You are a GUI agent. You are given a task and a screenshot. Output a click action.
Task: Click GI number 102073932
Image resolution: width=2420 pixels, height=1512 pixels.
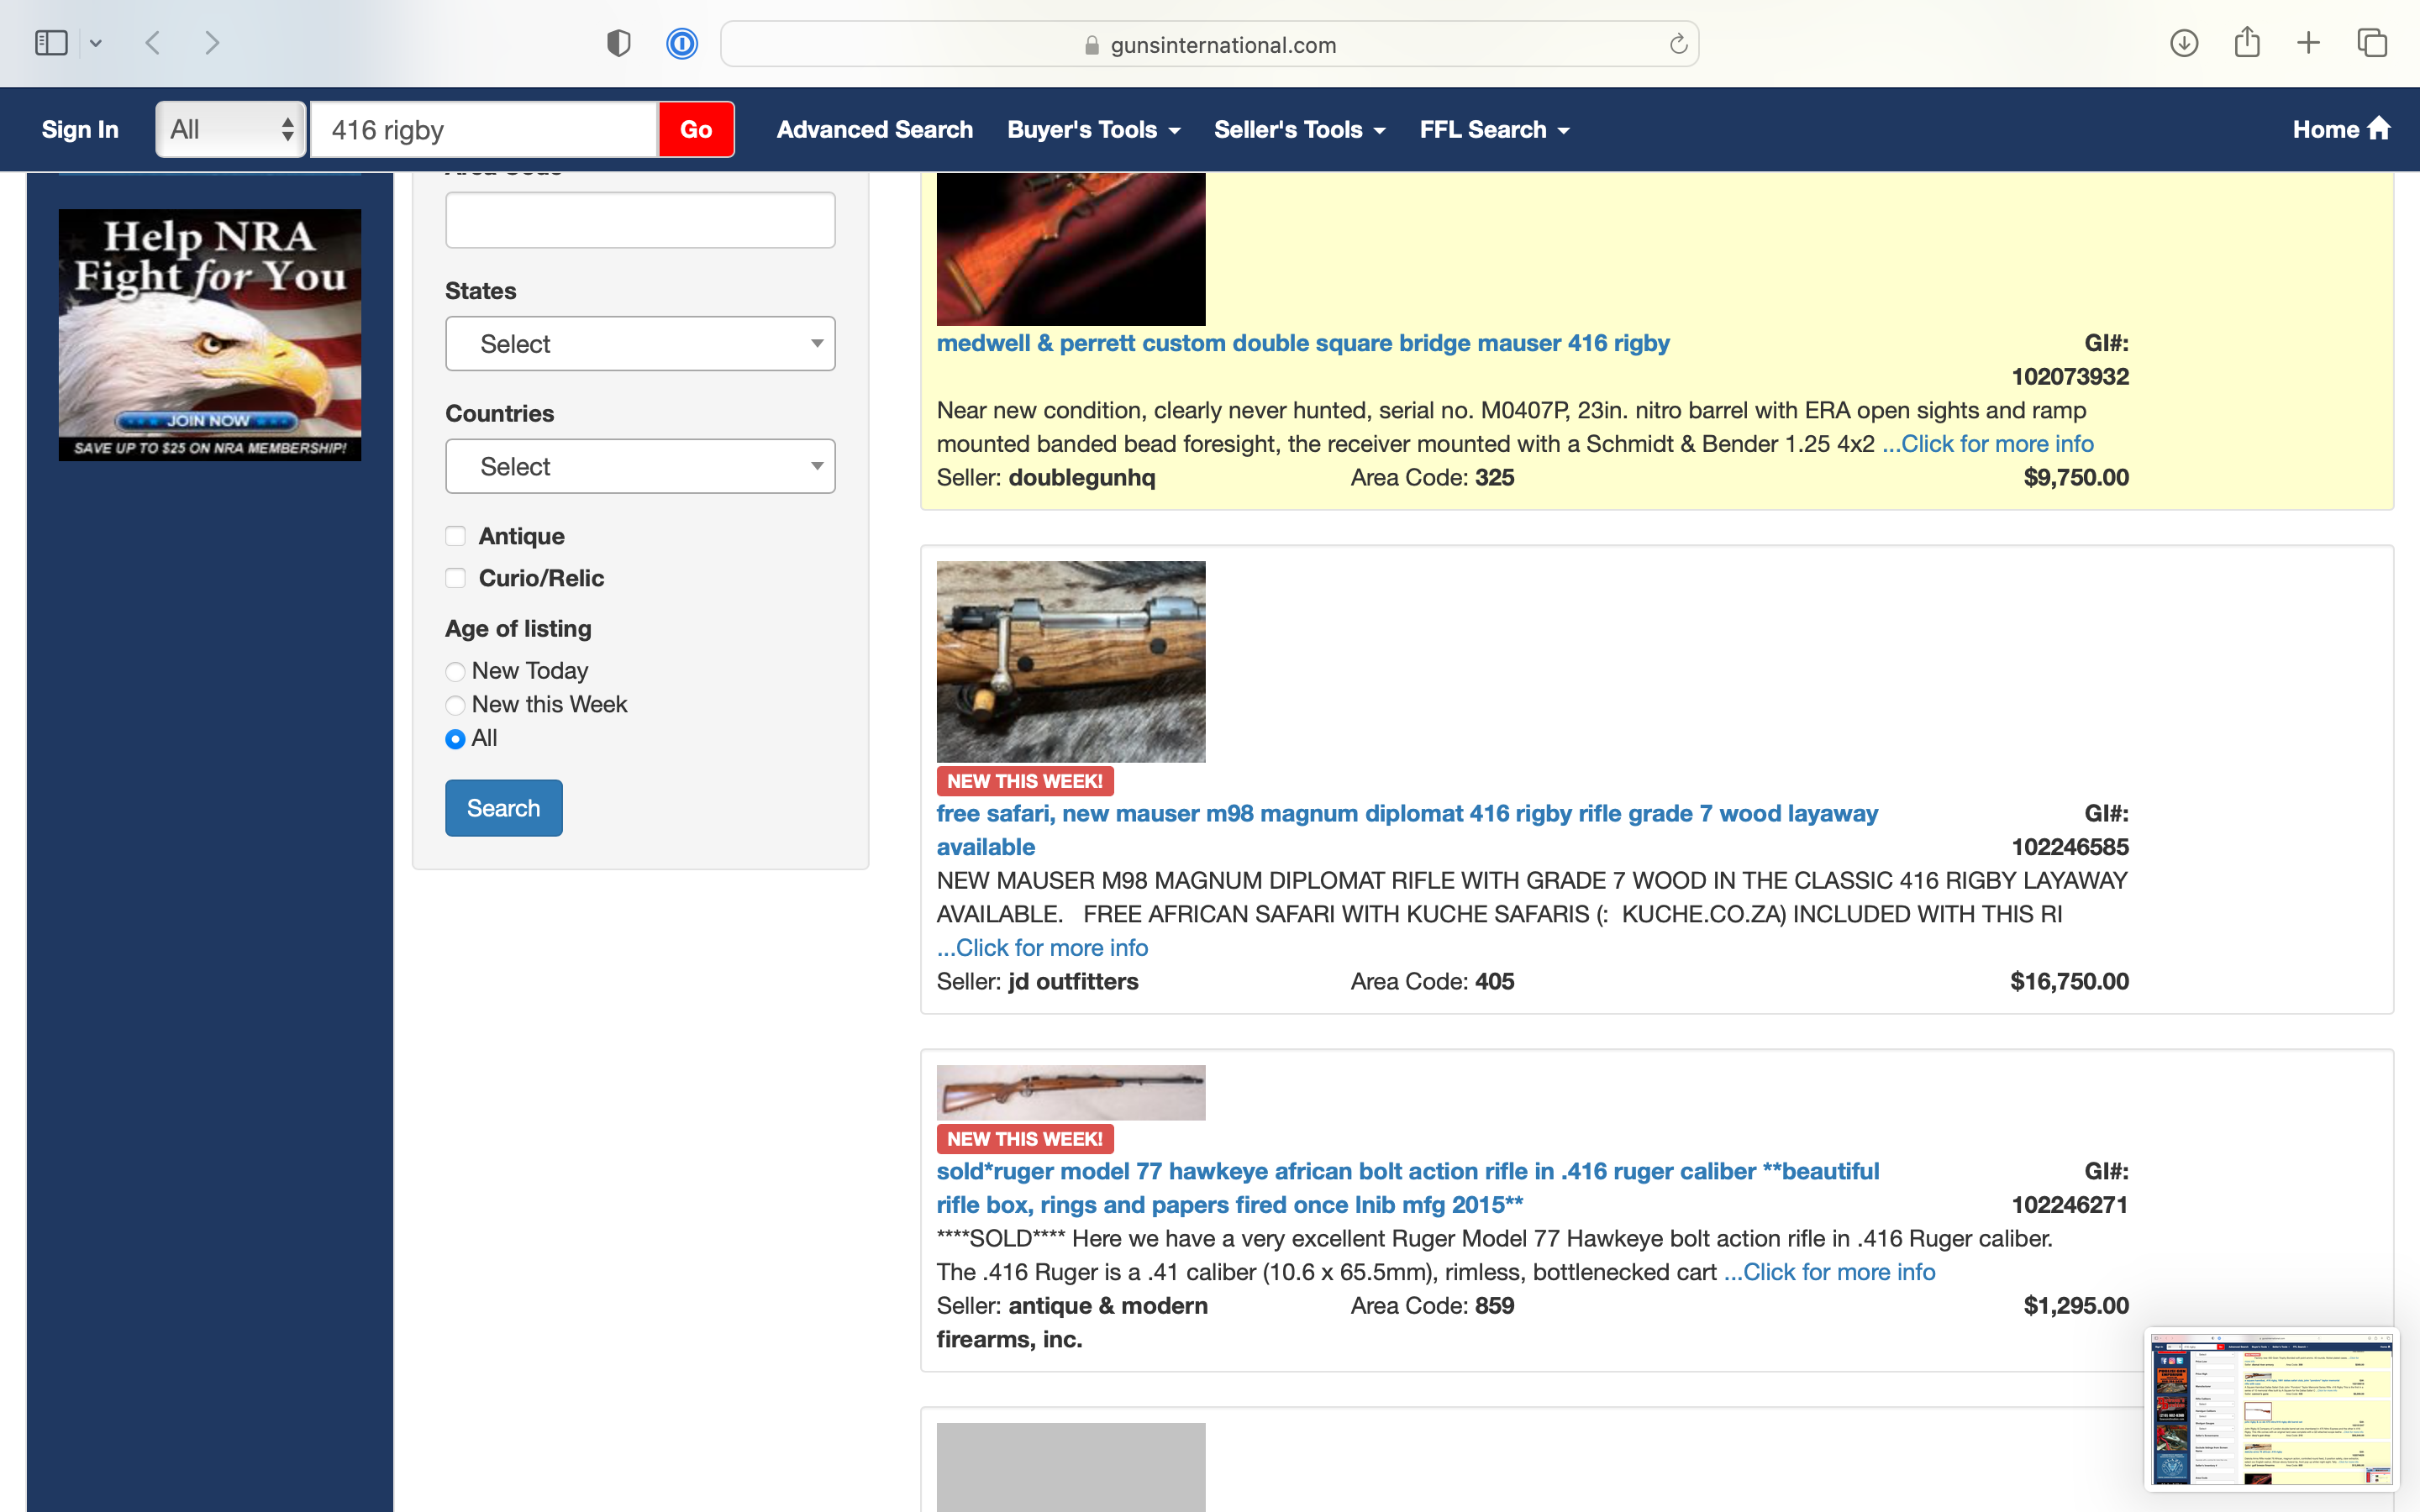[x=2070, y=377]
